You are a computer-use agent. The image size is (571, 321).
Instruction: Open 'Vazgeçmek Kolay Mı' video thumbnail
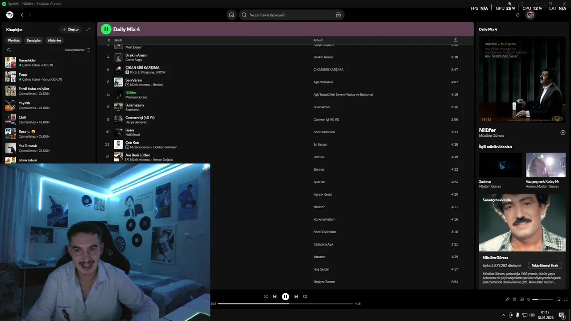click(546, 165)
